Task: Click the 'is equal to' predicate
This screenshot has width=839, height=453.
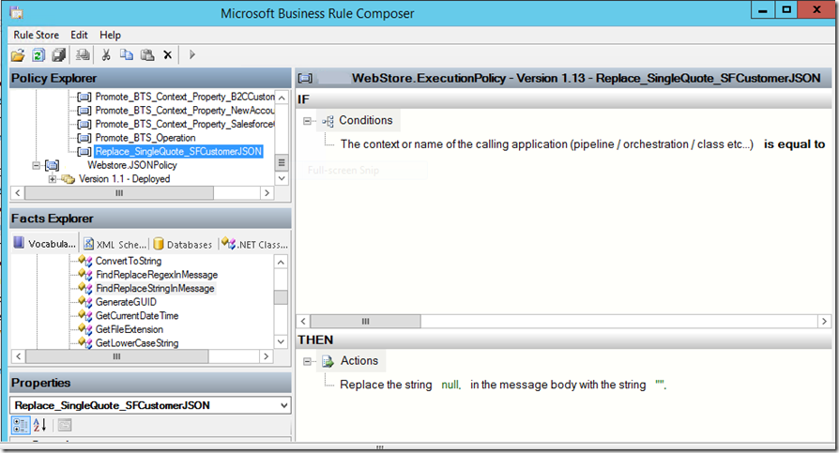Action: (795, 144)
